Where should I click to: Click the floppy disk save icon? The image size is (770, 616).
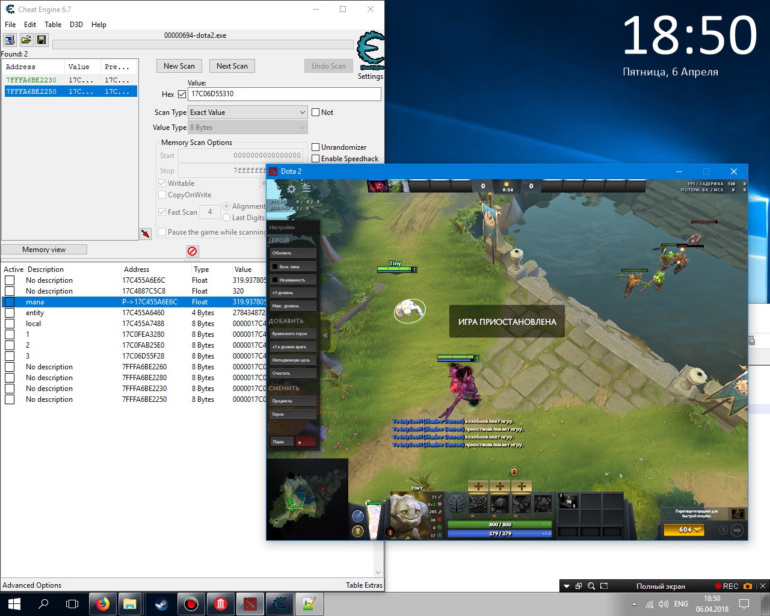click(x=42, y=40)
